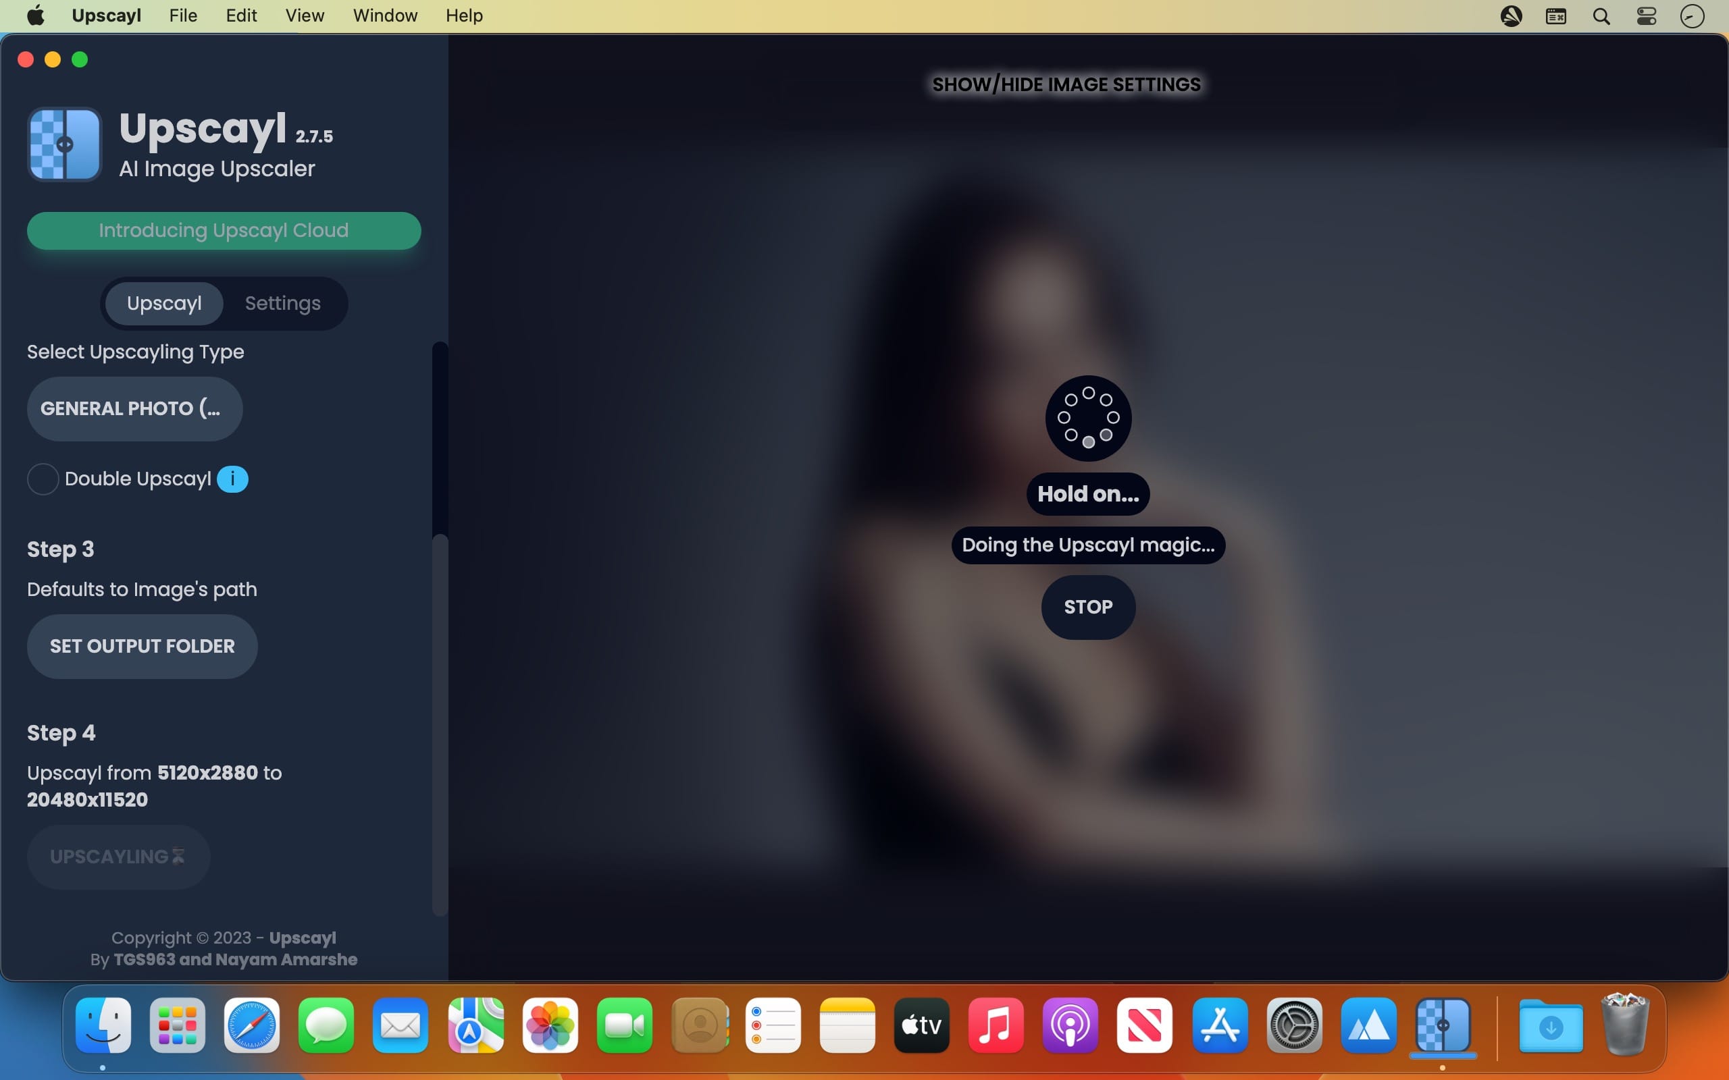Open the Trash in the Dock

coord(1626,1024)
